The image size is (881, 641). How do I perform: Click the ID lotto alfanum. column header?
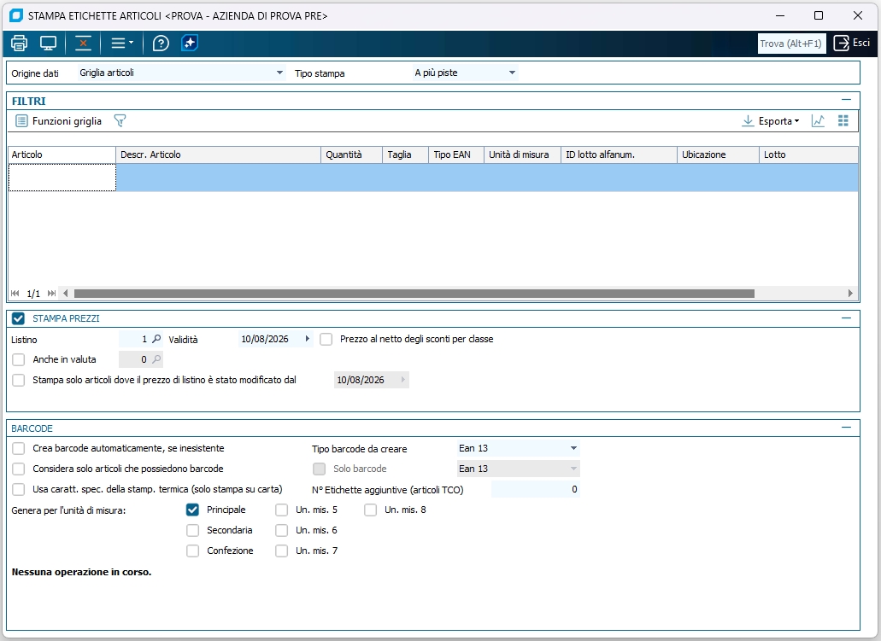[619, 155]
